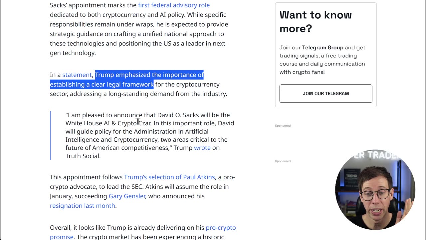426x240 pixels.
Task: Click the "pro-crypto promise" link
Action: click(x=221, y=228)
